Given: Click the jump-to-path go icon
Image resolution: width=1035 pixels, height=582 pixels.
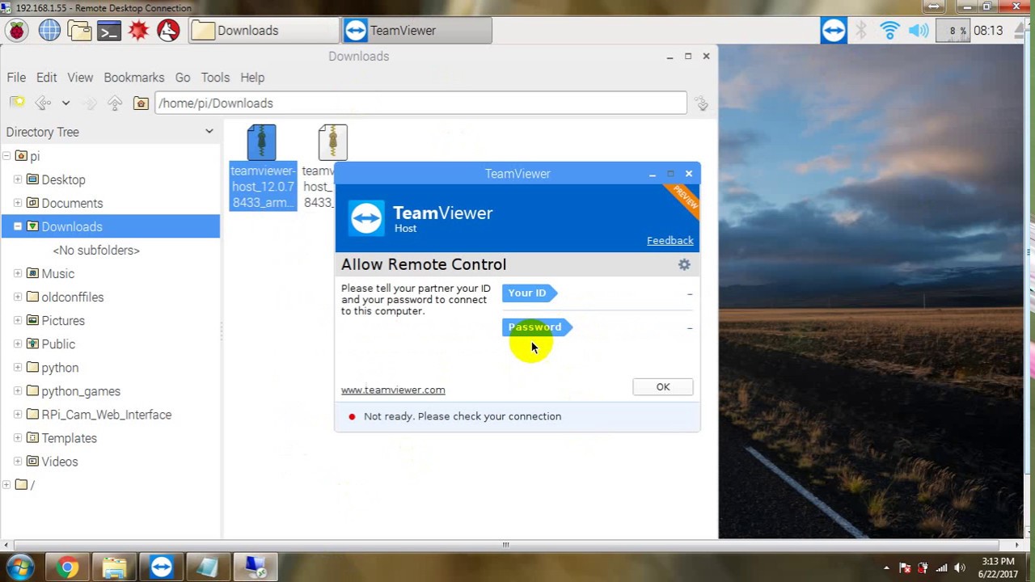Looking at the screenshot, I should pos(702,103).
